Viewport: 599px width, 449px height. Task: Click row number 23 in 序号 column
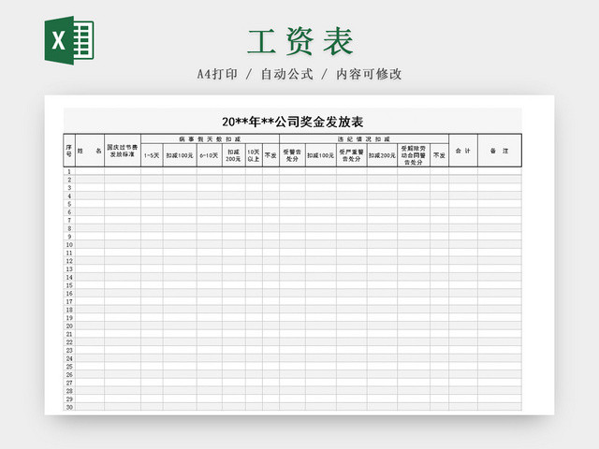[x=69, y=350]
